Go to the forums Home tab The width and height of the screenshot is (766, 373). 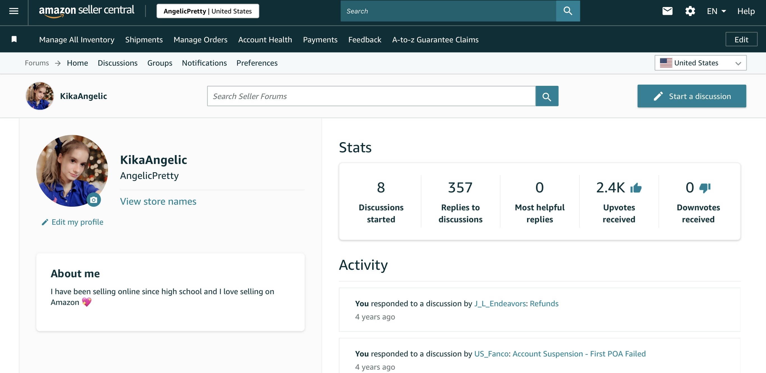77,63
